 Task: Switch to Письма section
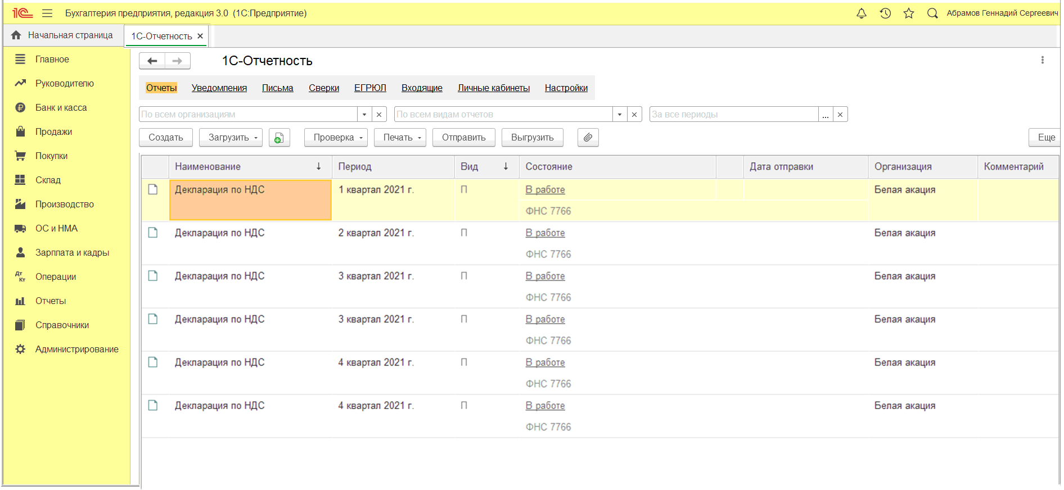tap(278, 88)
